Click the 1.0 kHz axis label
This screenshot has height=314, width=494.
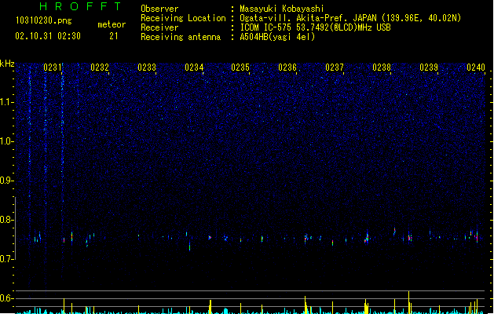[x=7, y=141]
